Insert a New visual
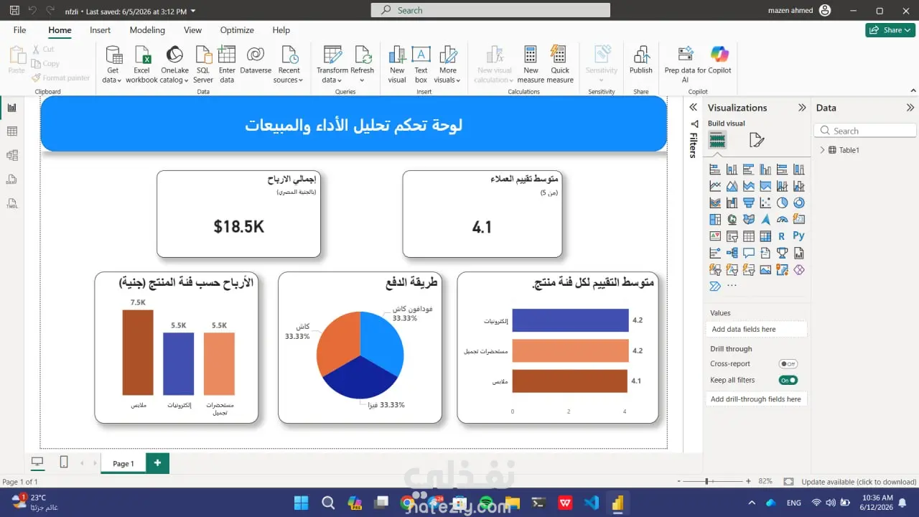The image size is (919, 517). tap(397, 65)
